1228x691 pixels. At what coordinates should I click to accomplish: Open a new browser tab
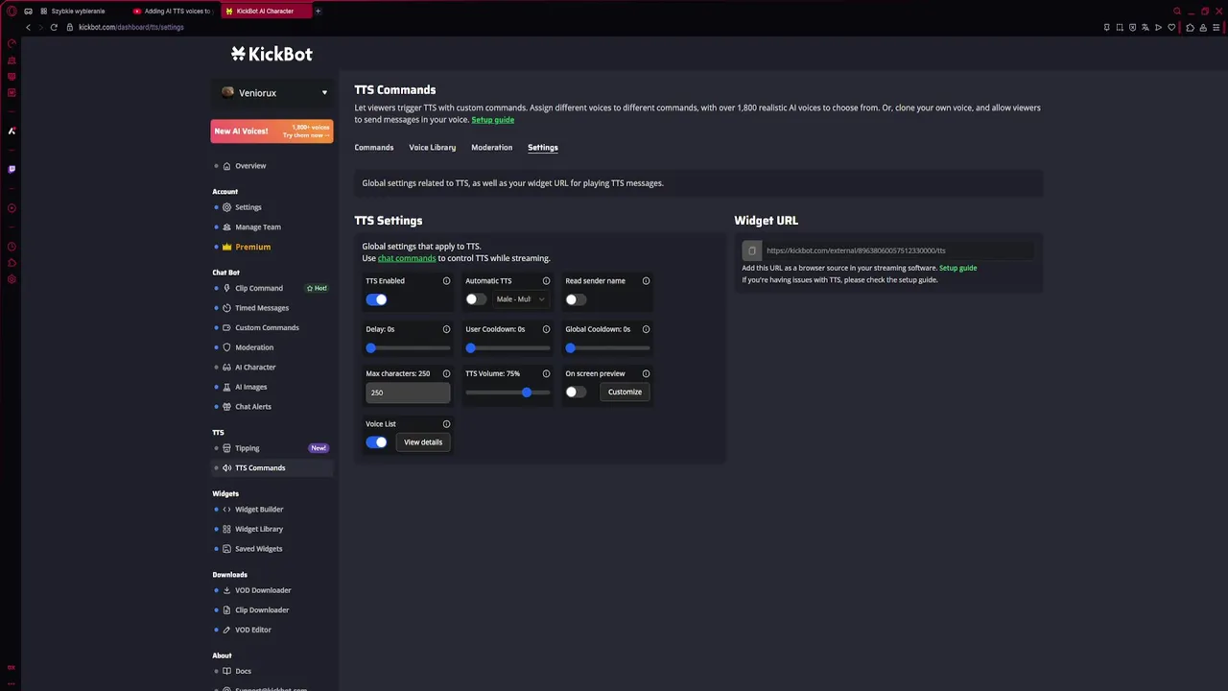pyautogui.click(x=318, y=12)
